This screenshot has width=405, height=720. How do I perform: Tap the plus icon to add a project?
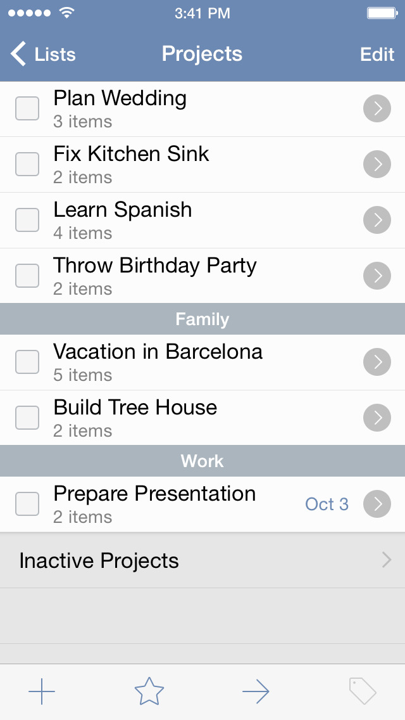(42, 691)
